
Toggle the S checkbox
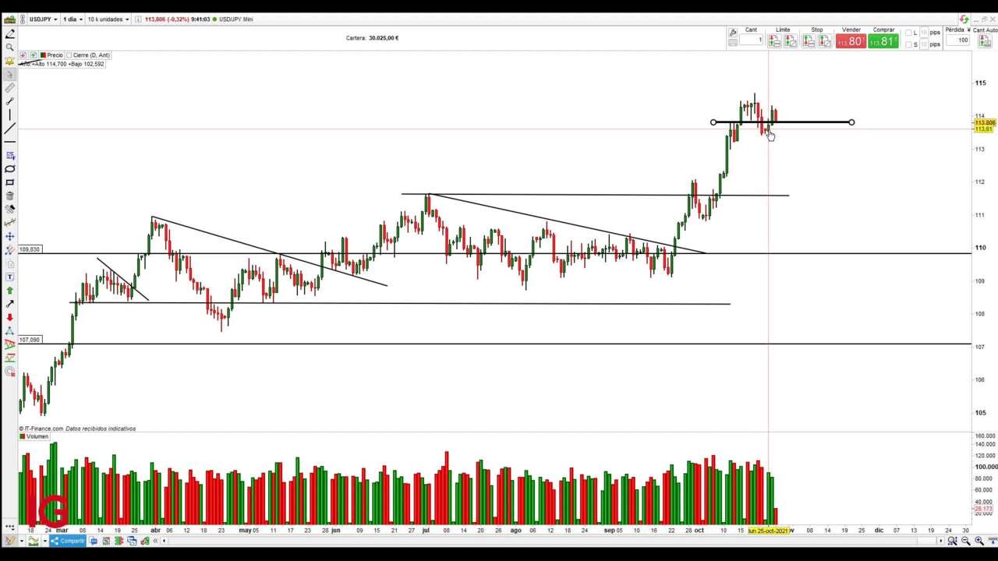pos(908,44)
